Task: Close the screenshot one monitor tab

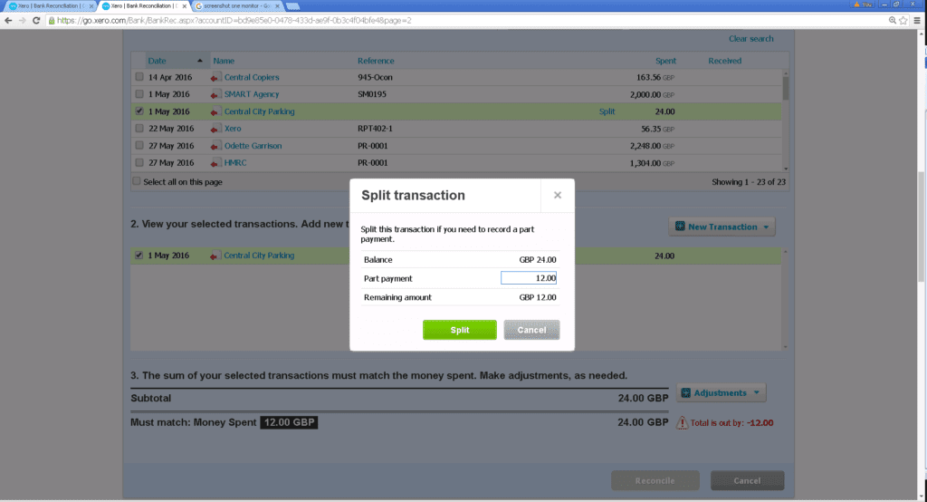Action: (x=277, y=6)
